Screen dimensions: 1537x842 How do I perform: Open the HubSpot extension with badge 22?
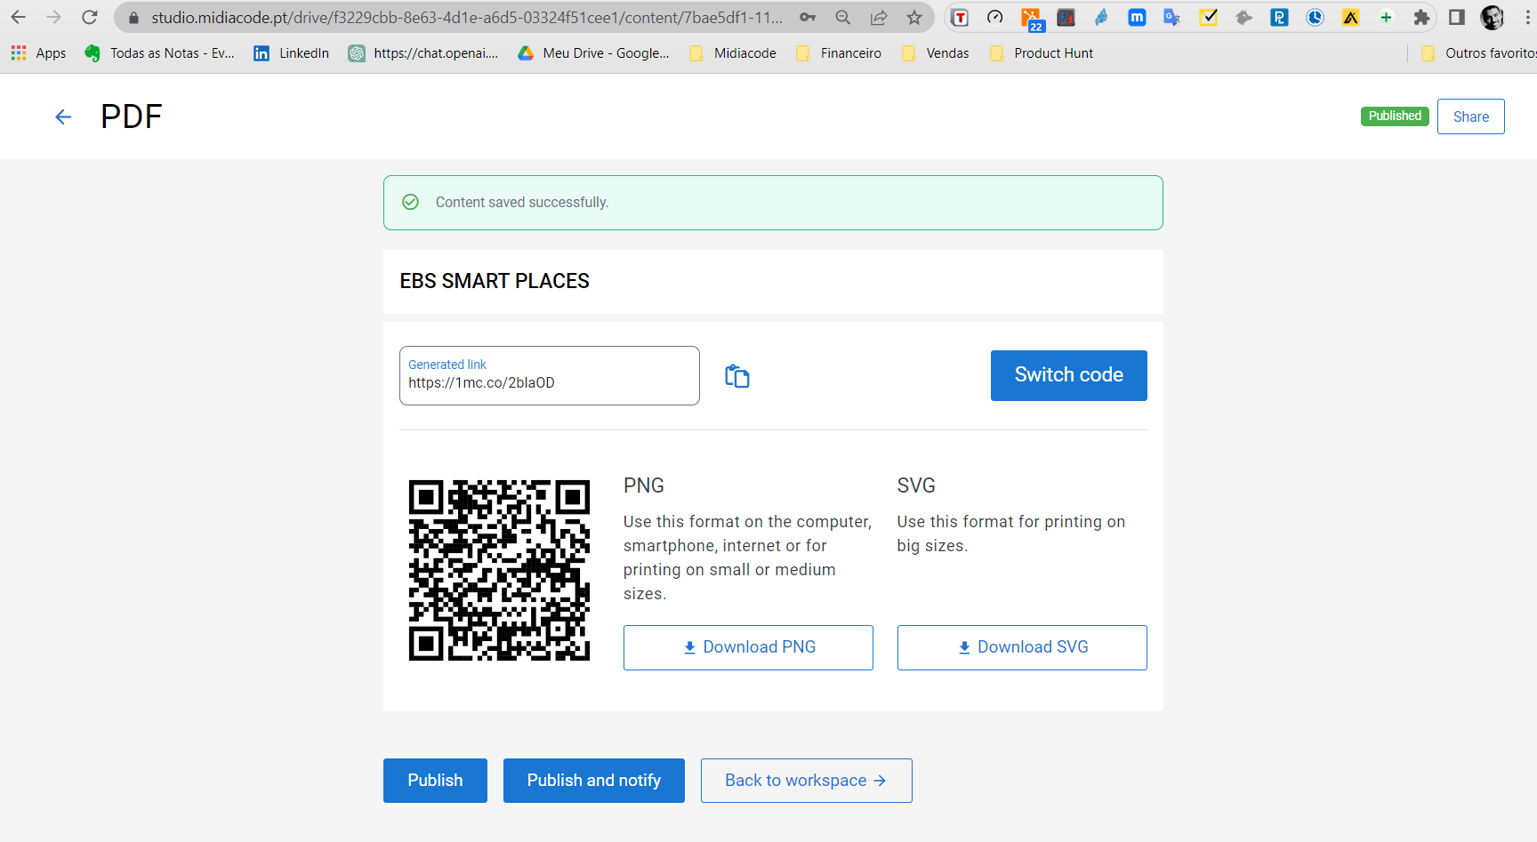tap(1032, 18)
